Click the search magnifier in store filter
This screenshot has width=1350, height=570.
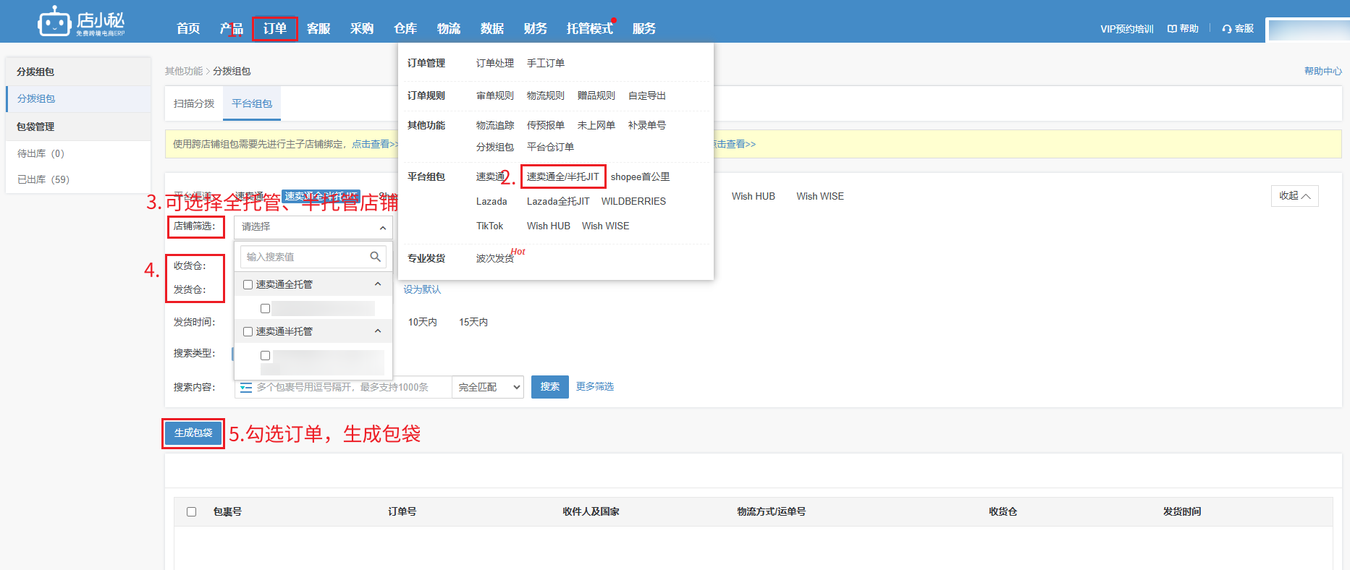375,257
